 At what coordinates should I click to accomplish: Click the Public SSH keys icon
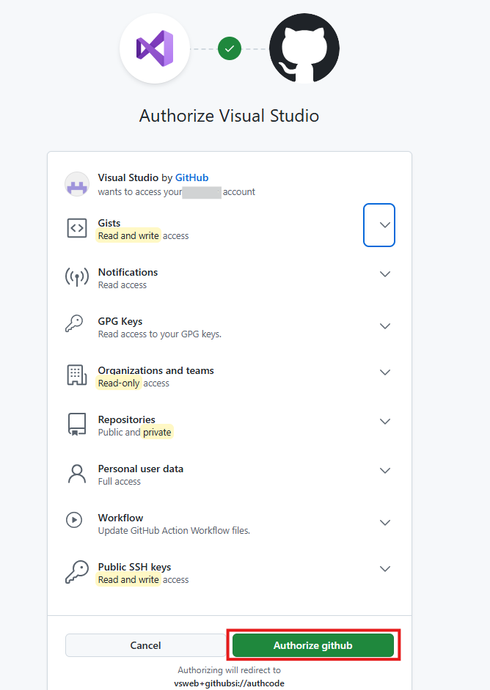tap(77, 572)
